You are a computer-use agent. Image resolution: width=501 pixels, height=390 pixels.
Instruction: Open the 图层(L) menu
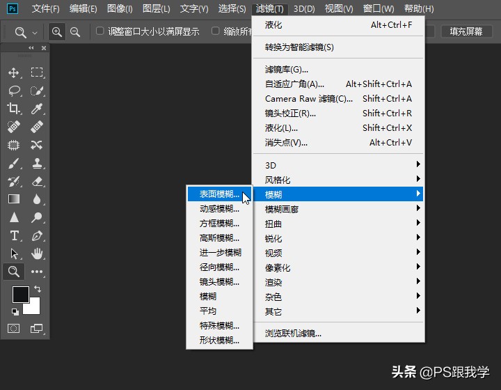tap(157, 8)
